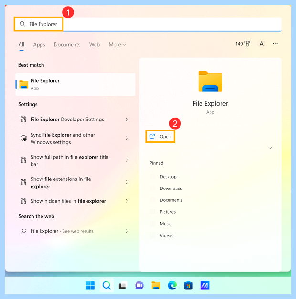This screenshot has width=296, height=299.
Task: Select the All tab
Action: (x=21, y=45)
